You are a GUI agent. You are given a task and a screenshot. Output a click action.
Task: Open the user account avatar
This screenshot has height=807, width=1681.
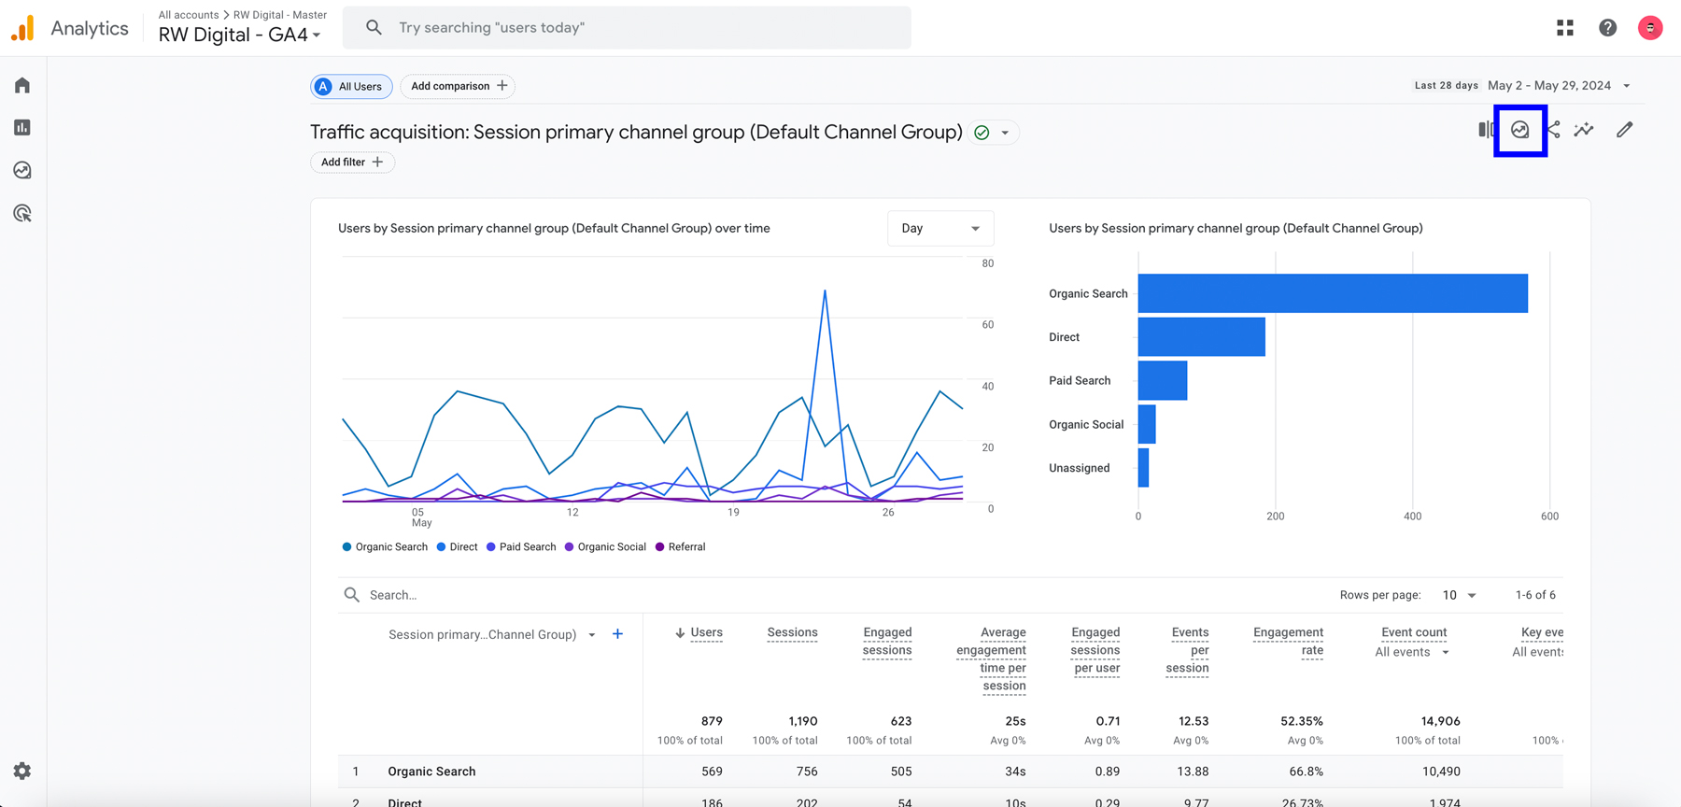[1650, 28]
